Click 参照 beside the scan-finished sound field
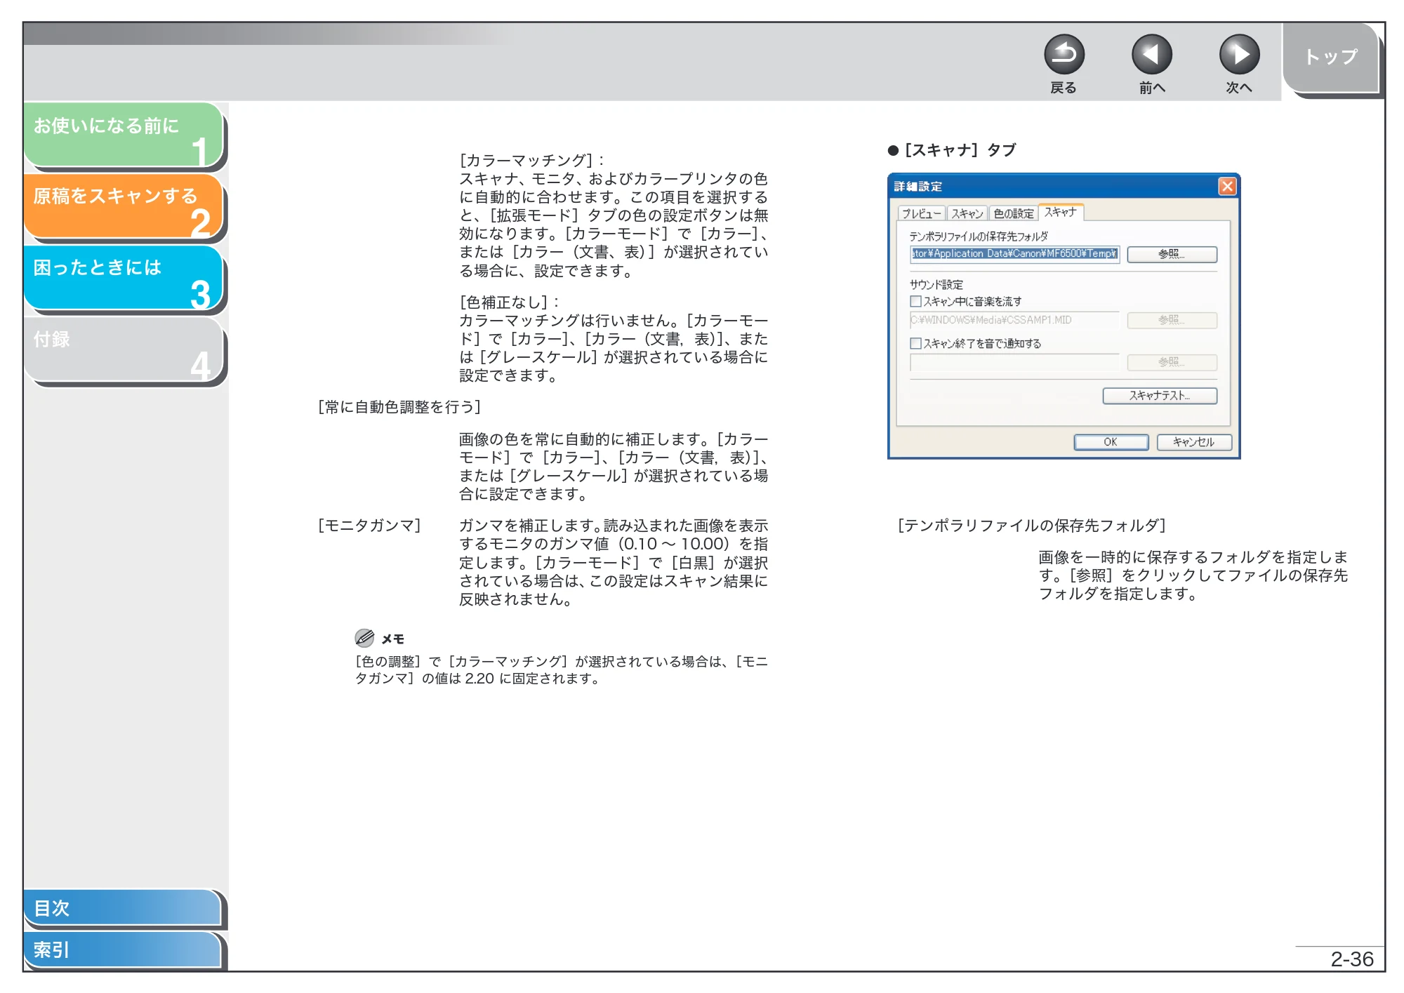The image size is (1404, 993). point(1172,362)
